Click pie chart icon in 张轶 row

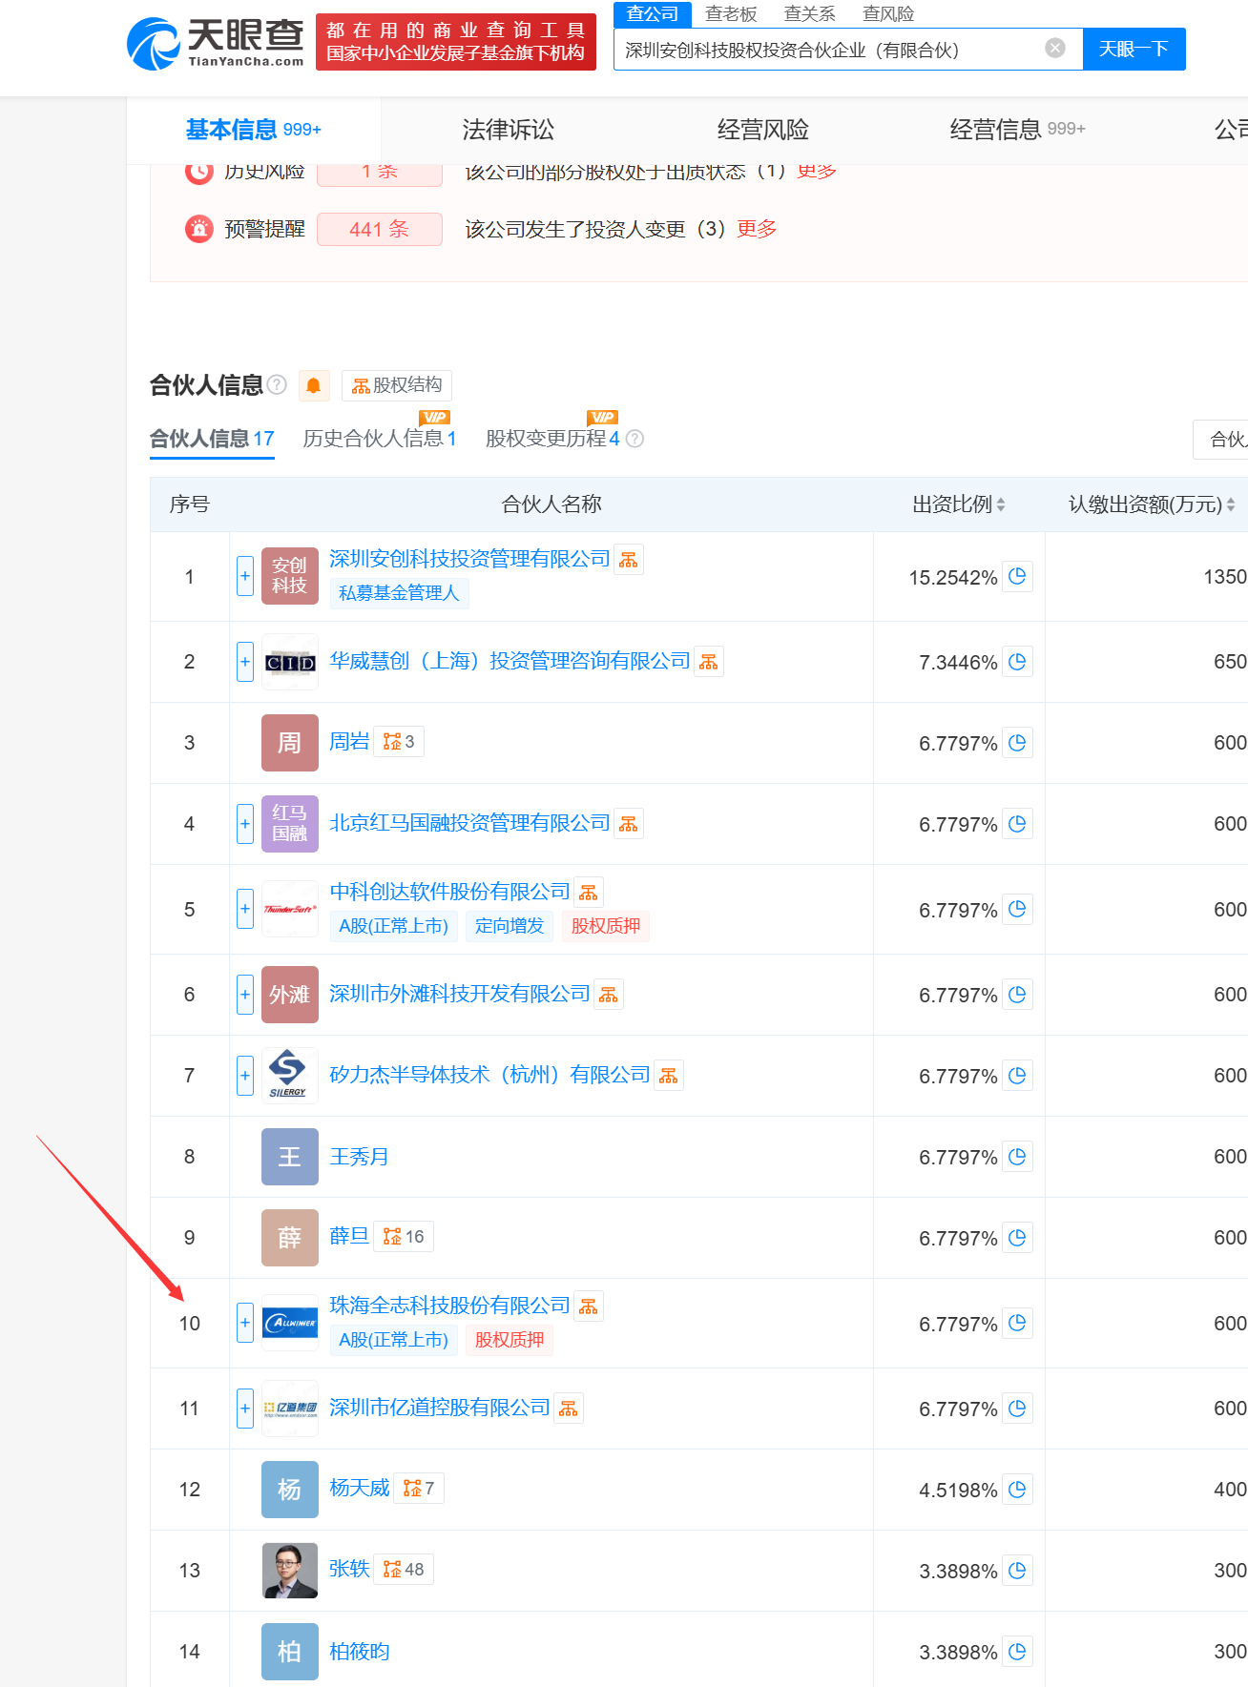(1017, 1571)
